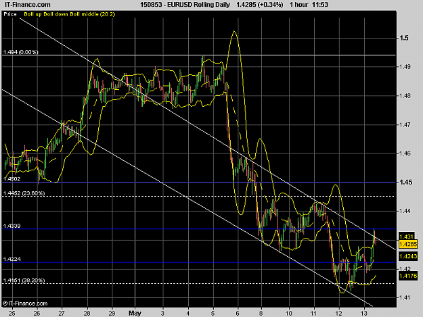
Task: Click the highlighted 1.4285 current price tag
Action: coord(408,244)
